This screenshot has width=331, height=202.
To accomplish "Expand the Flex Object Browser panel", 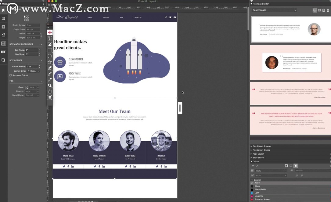I will (262, 146).
